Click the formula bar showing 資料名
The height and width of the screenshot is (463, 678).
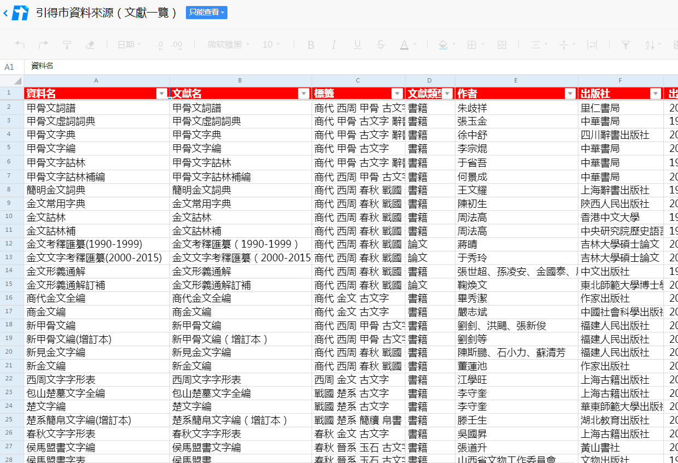click(350, 66)
